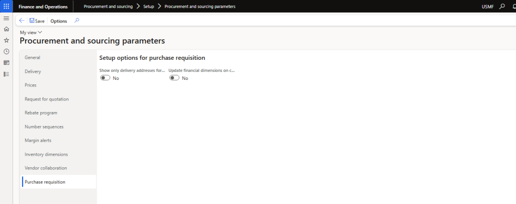Click the back arrow button
Image resolution: width=516 pixels, height=204 pixels.
(22, 21)
